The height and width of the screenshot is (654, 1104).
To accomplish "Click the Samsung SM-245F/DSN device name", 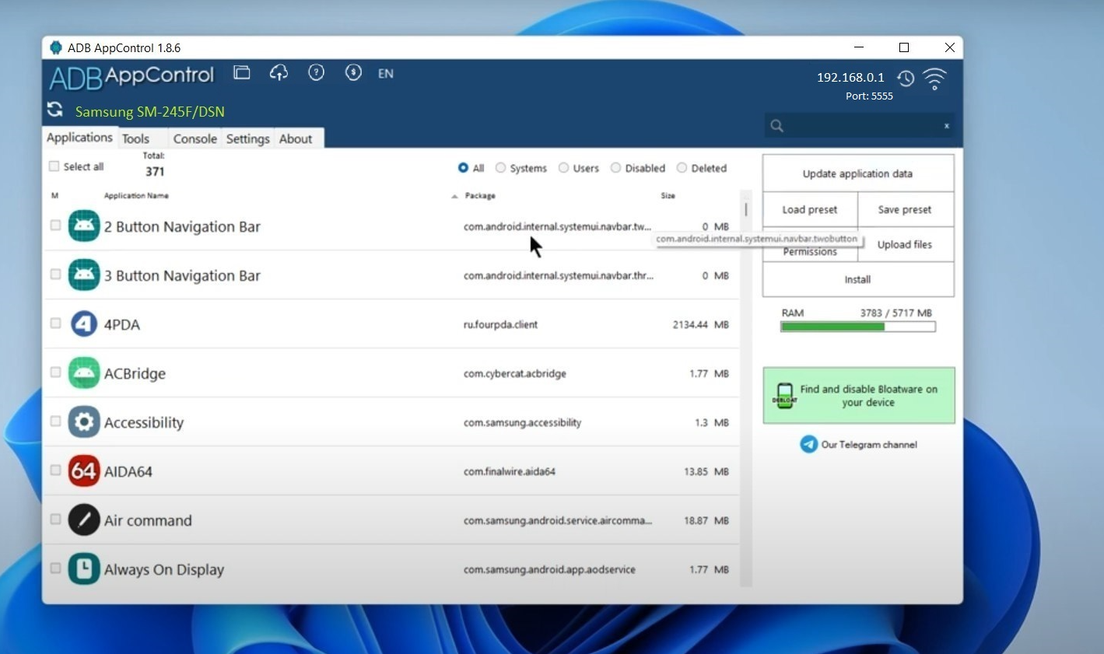I will 150,112.
